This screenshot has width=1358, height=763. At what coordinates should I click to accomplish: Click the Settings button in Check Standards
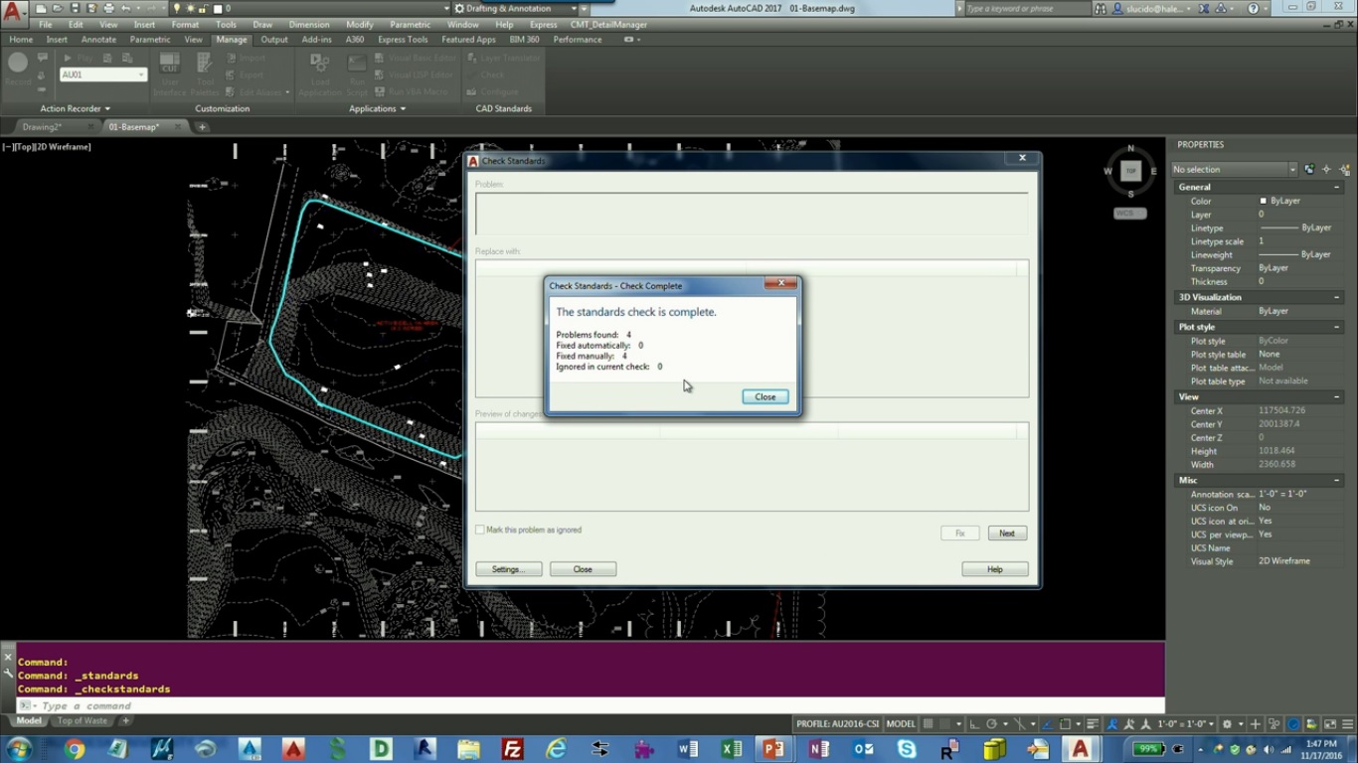(x=508, y=568)
